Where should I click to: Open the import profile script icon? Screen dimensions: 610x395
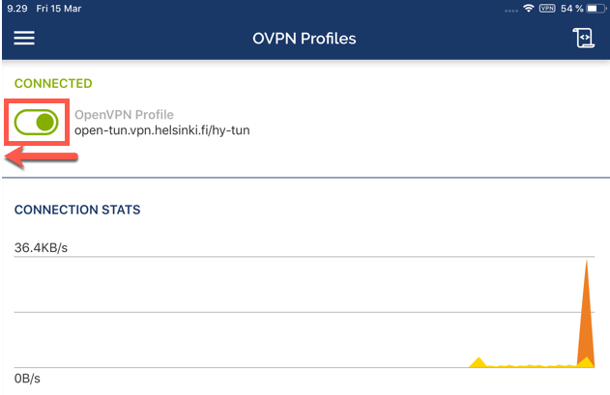point(584,38)
